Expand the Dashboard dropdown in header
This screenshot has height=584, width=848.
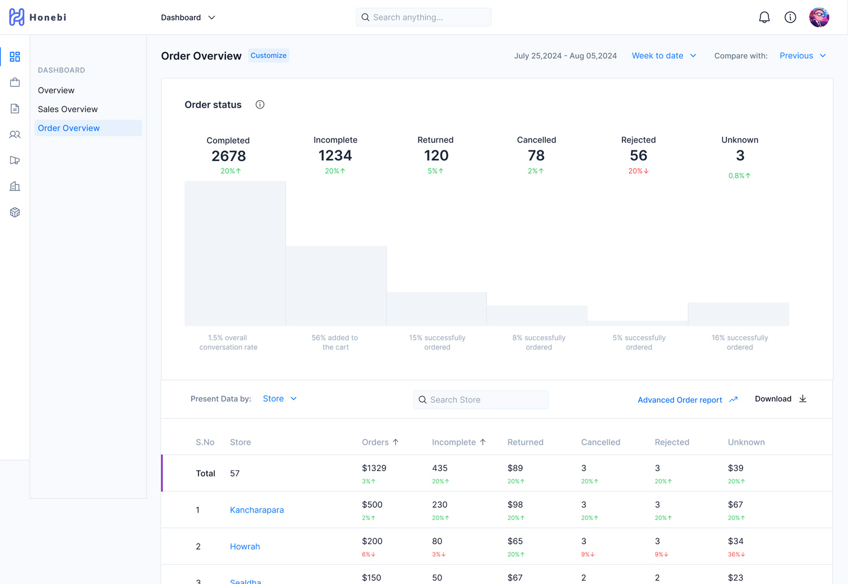coord(188,18)
